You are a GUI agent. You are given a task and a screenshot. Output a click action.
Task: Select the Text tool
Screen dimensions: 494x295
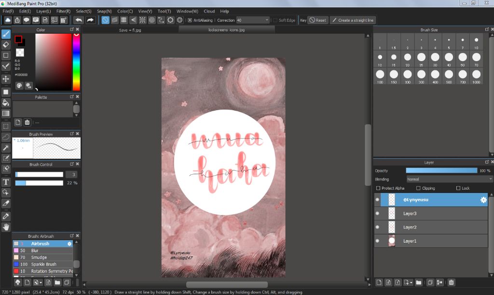(6, 182)
